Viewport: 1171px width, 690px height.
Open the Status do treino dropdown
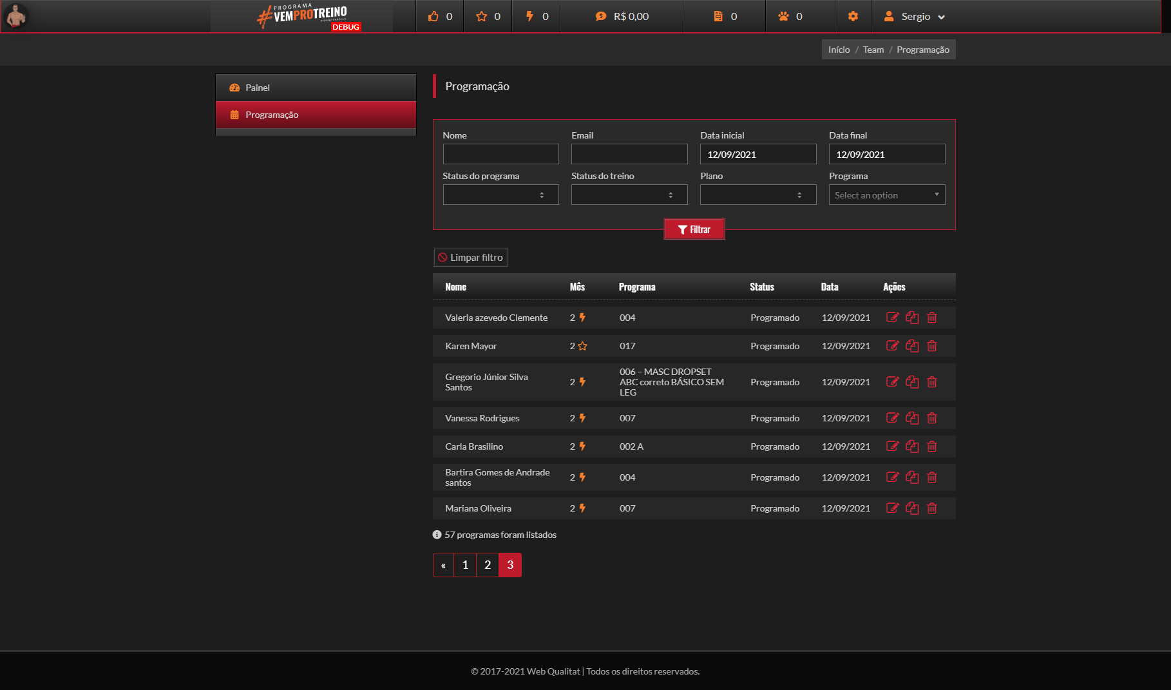629,195
